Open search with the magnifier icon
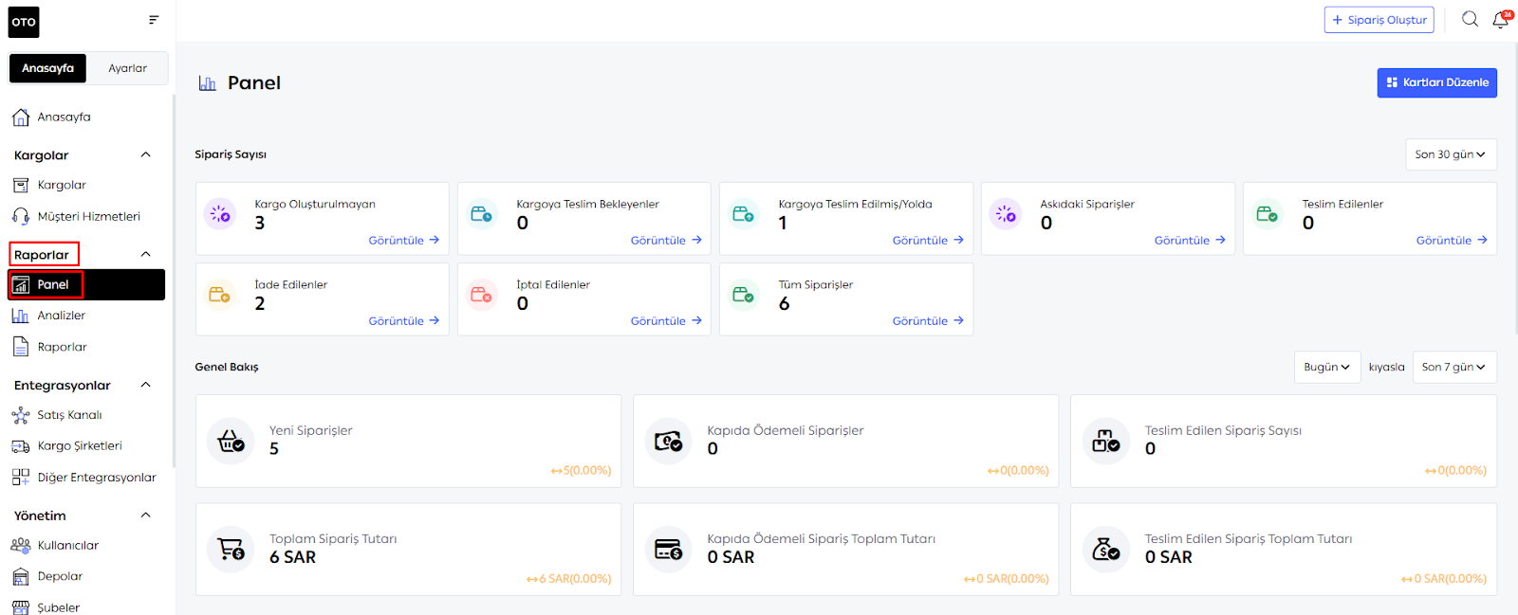The image size is (1518, 615). click(x=1470, y=19)
